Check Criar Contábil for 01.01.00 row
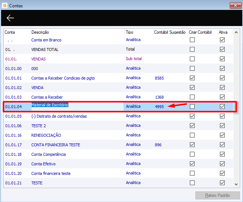This screenshot has height=202, width=243. point(192,68)
